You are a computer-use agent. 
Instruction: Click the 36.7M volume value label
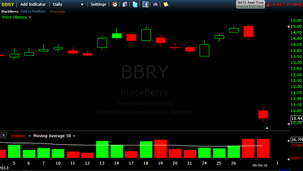click(297, 139)
